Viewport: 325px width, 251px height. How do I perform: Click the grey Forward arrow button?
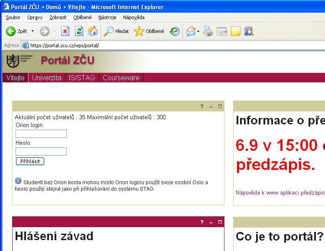(x=45, y=31)
